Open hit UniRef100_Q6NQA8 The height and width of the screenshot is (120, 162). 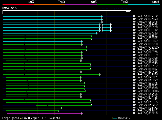point(145,22)
